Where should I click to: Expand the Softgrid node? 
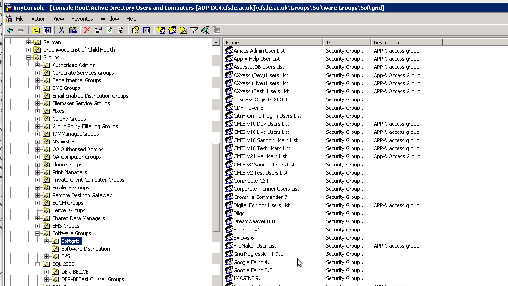point(47,241)
